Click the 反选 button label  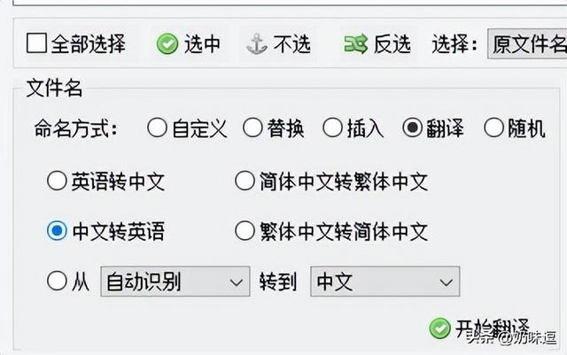click(x=391, y=43)
